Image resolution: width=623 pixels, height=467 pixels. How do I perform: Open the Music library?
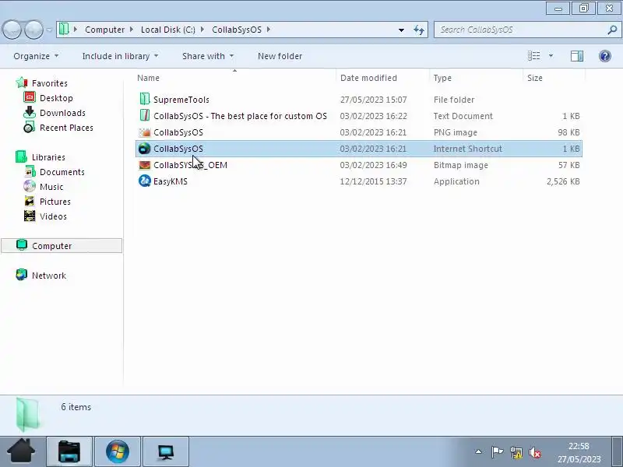pyautogui.click(x=51, y=187)
